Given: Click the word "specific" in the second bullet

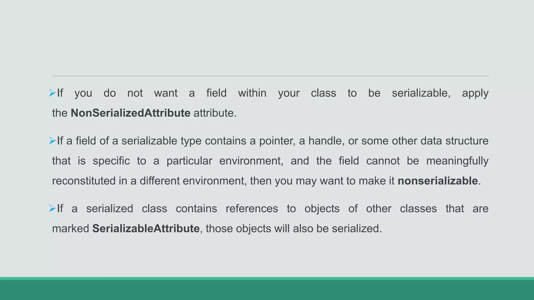Looking at the screenshot, I should point(111,161).
